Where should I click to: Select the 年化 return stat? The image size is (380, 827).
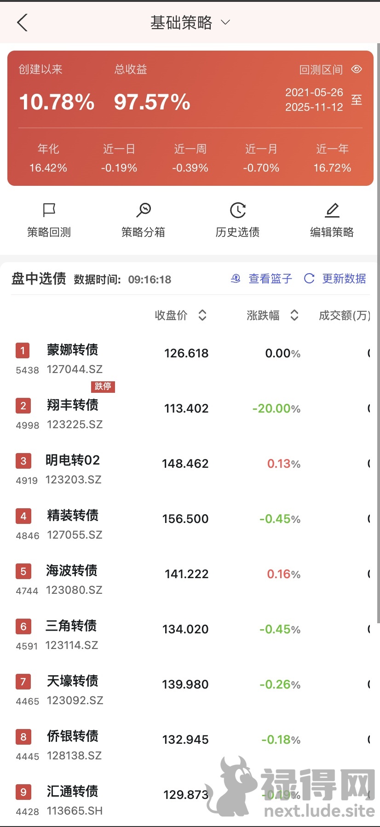pos(48,158)
